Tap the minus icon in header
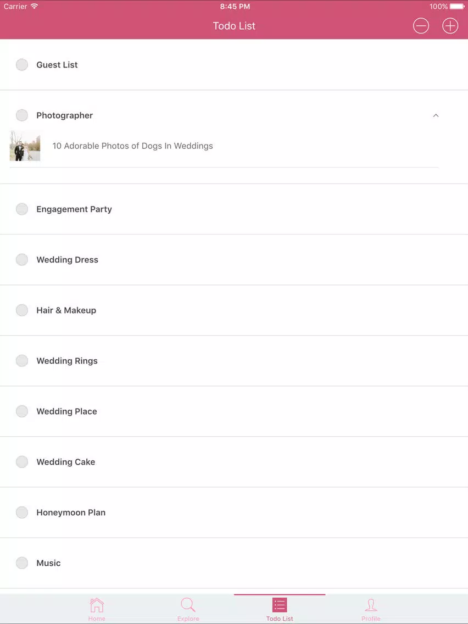Viewport: 468px width, 624px height. tap(421, 26)
